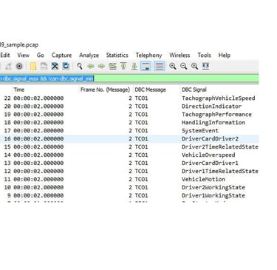
Task: Open the Telephony menu
Action: point(148,55)
